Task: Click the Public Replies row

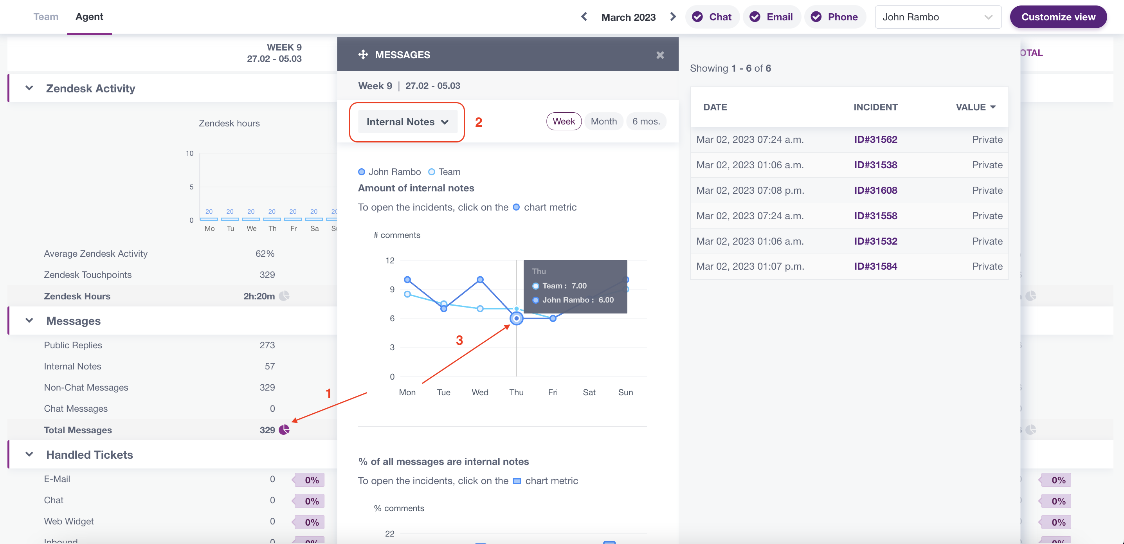Action: click(x=172, y=345)
